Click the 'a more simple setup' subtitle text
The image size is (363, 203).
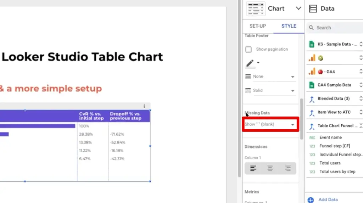pos(54,89)
